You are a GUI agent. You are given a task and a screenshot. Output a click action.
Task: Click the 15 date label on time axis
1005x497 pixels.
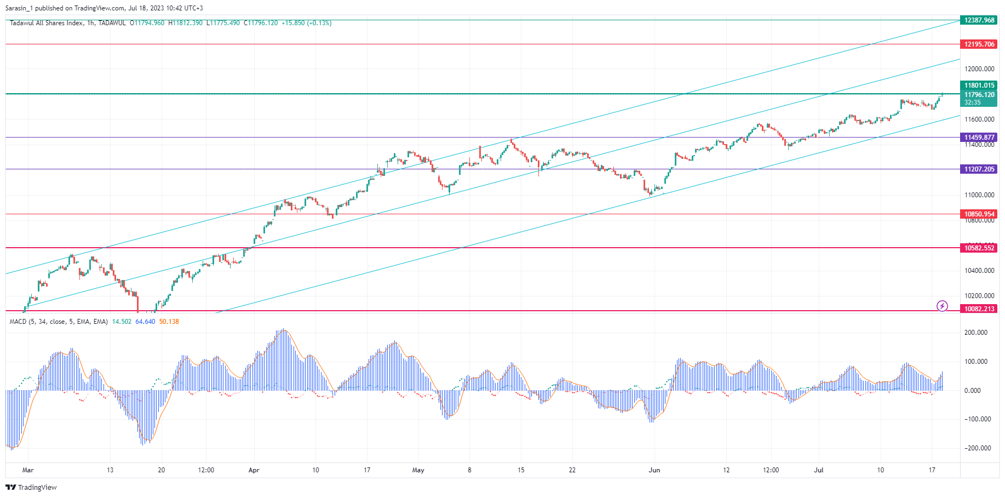(x=521, y=470)
